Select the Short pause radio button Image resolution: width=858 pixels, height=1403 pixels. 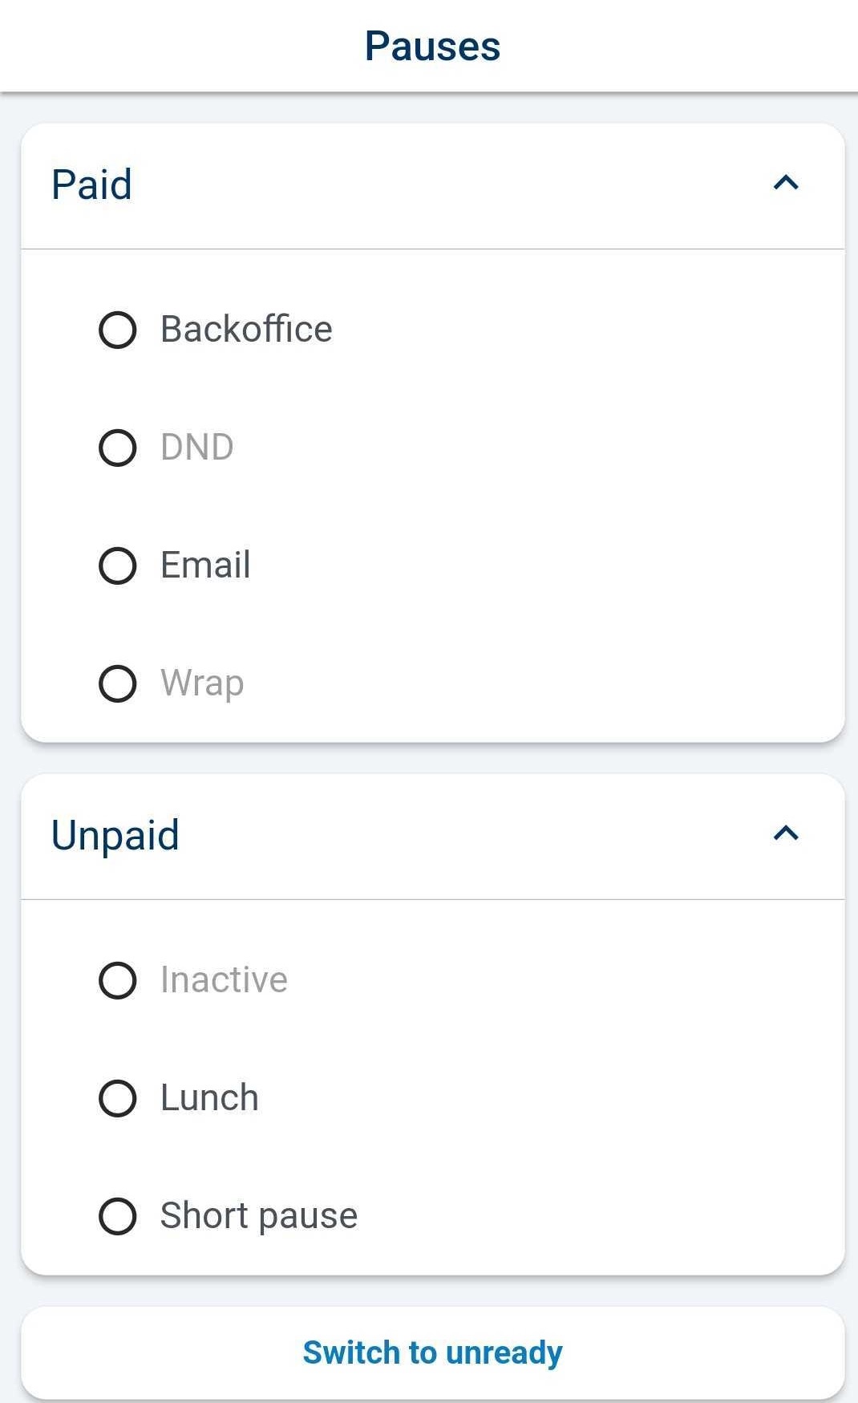(x=117, y=1216)
